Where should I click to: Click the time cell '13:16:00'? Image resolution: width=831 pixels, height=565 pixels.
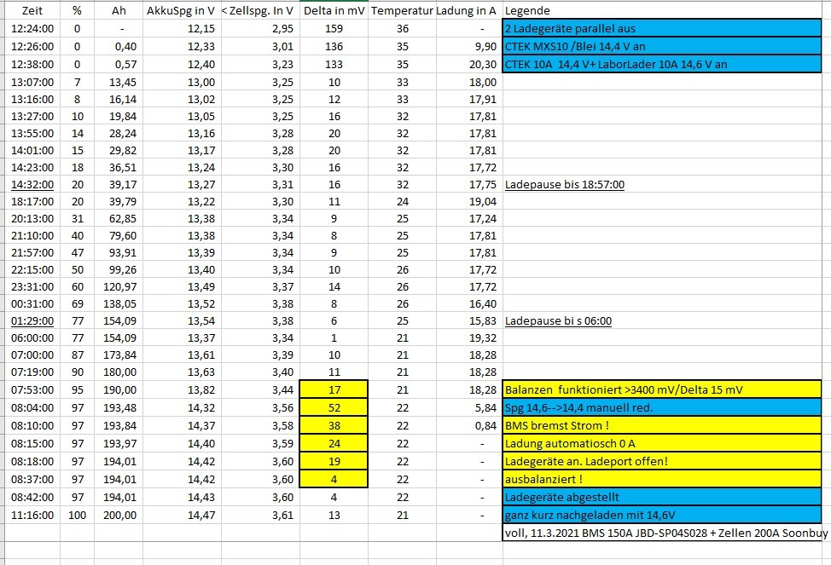pos(32,99)
